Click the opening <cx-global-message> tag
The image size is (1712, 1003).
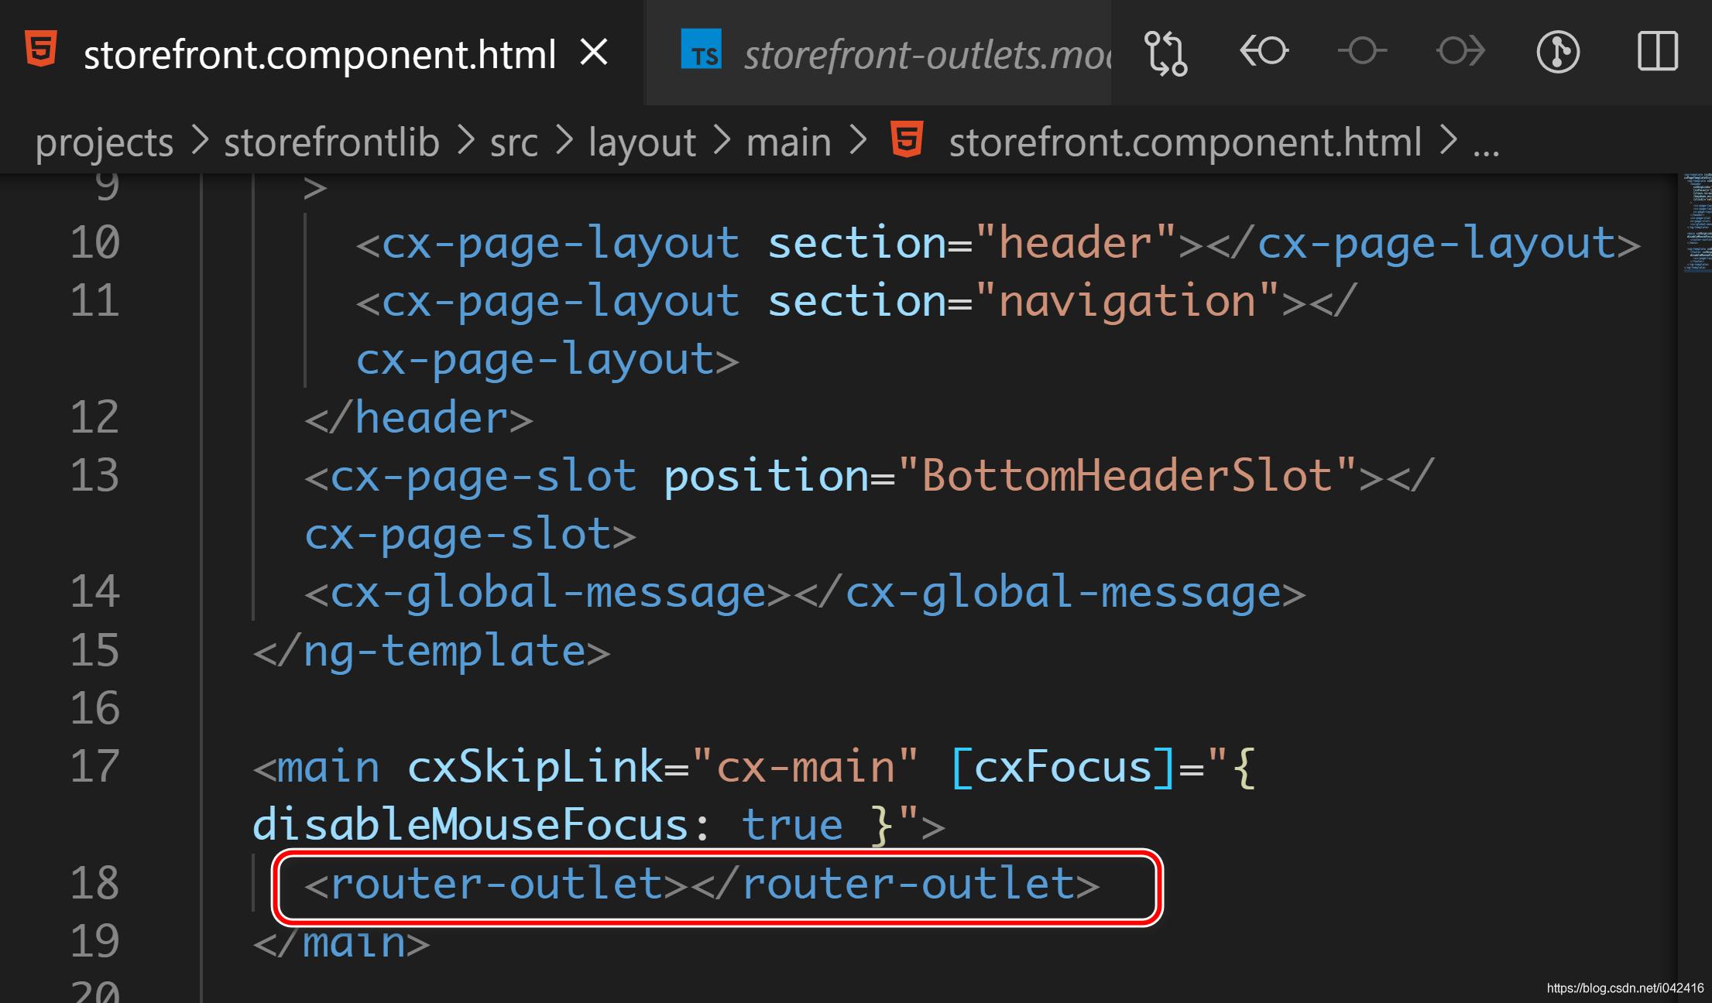pyautogui.click(x=547, y=594)
